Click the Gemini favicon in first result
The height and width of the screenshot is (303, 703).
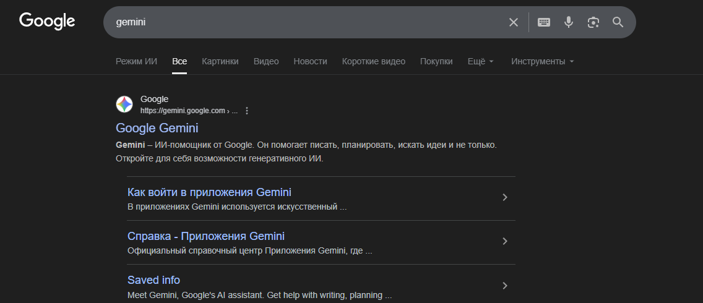pos(124,105)
